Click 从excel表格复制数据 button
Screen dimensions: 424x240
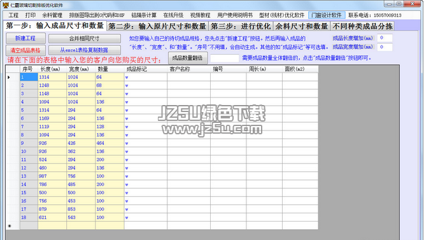click(x=85, y=50)
